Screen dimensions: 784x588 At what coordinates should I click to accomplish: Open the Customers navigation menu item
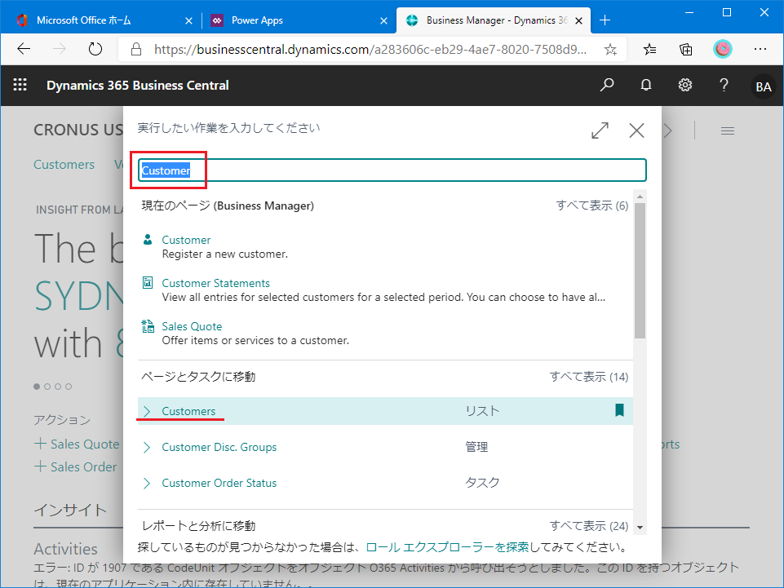click(x=64, y=165)
